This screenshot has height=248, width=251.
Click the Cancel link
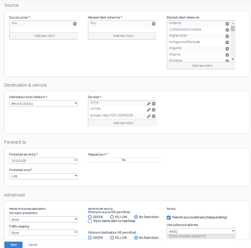pos(33,245)
